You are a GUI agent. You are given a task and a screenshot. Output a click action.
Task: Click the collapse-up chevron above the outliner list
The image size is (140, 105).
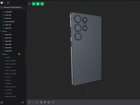point(24,10)
